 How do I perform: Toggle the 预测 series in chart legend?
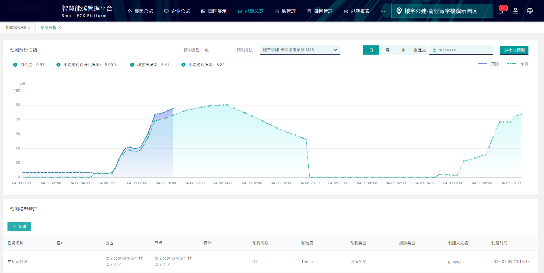tap(518, 64)
